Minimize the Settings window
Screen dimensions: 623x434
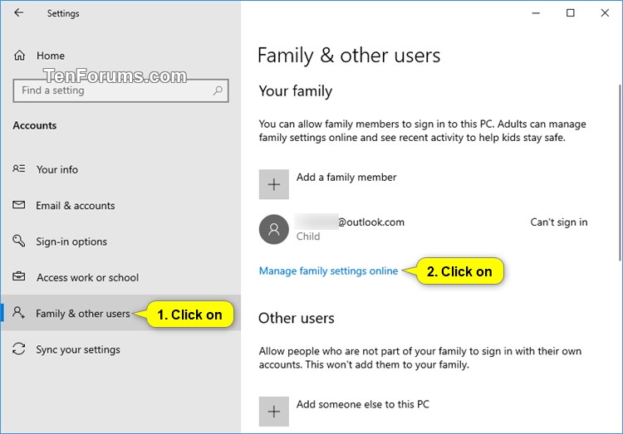click(x=536, y=13)
